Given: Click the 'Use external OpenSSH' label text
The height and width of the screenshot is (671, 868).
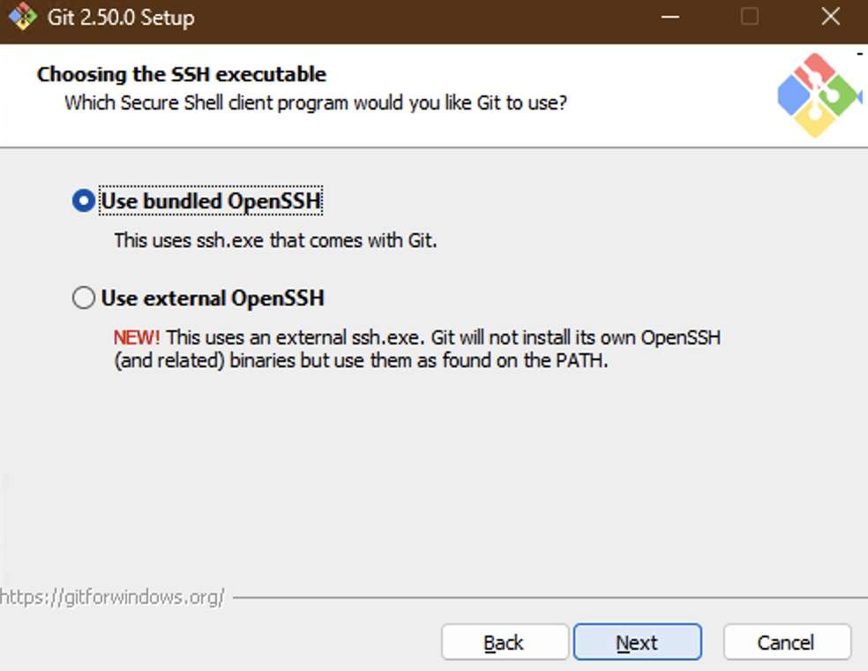Looking at the screenshot, I should tap(213, 298).
